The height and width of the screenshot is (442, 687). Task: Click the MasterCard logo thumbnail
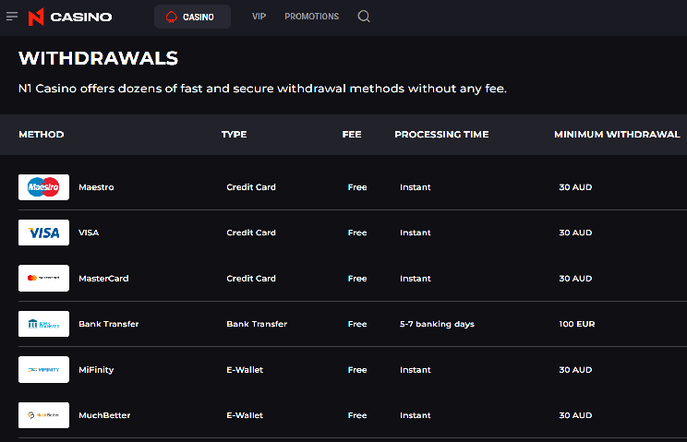pos(43,278)
